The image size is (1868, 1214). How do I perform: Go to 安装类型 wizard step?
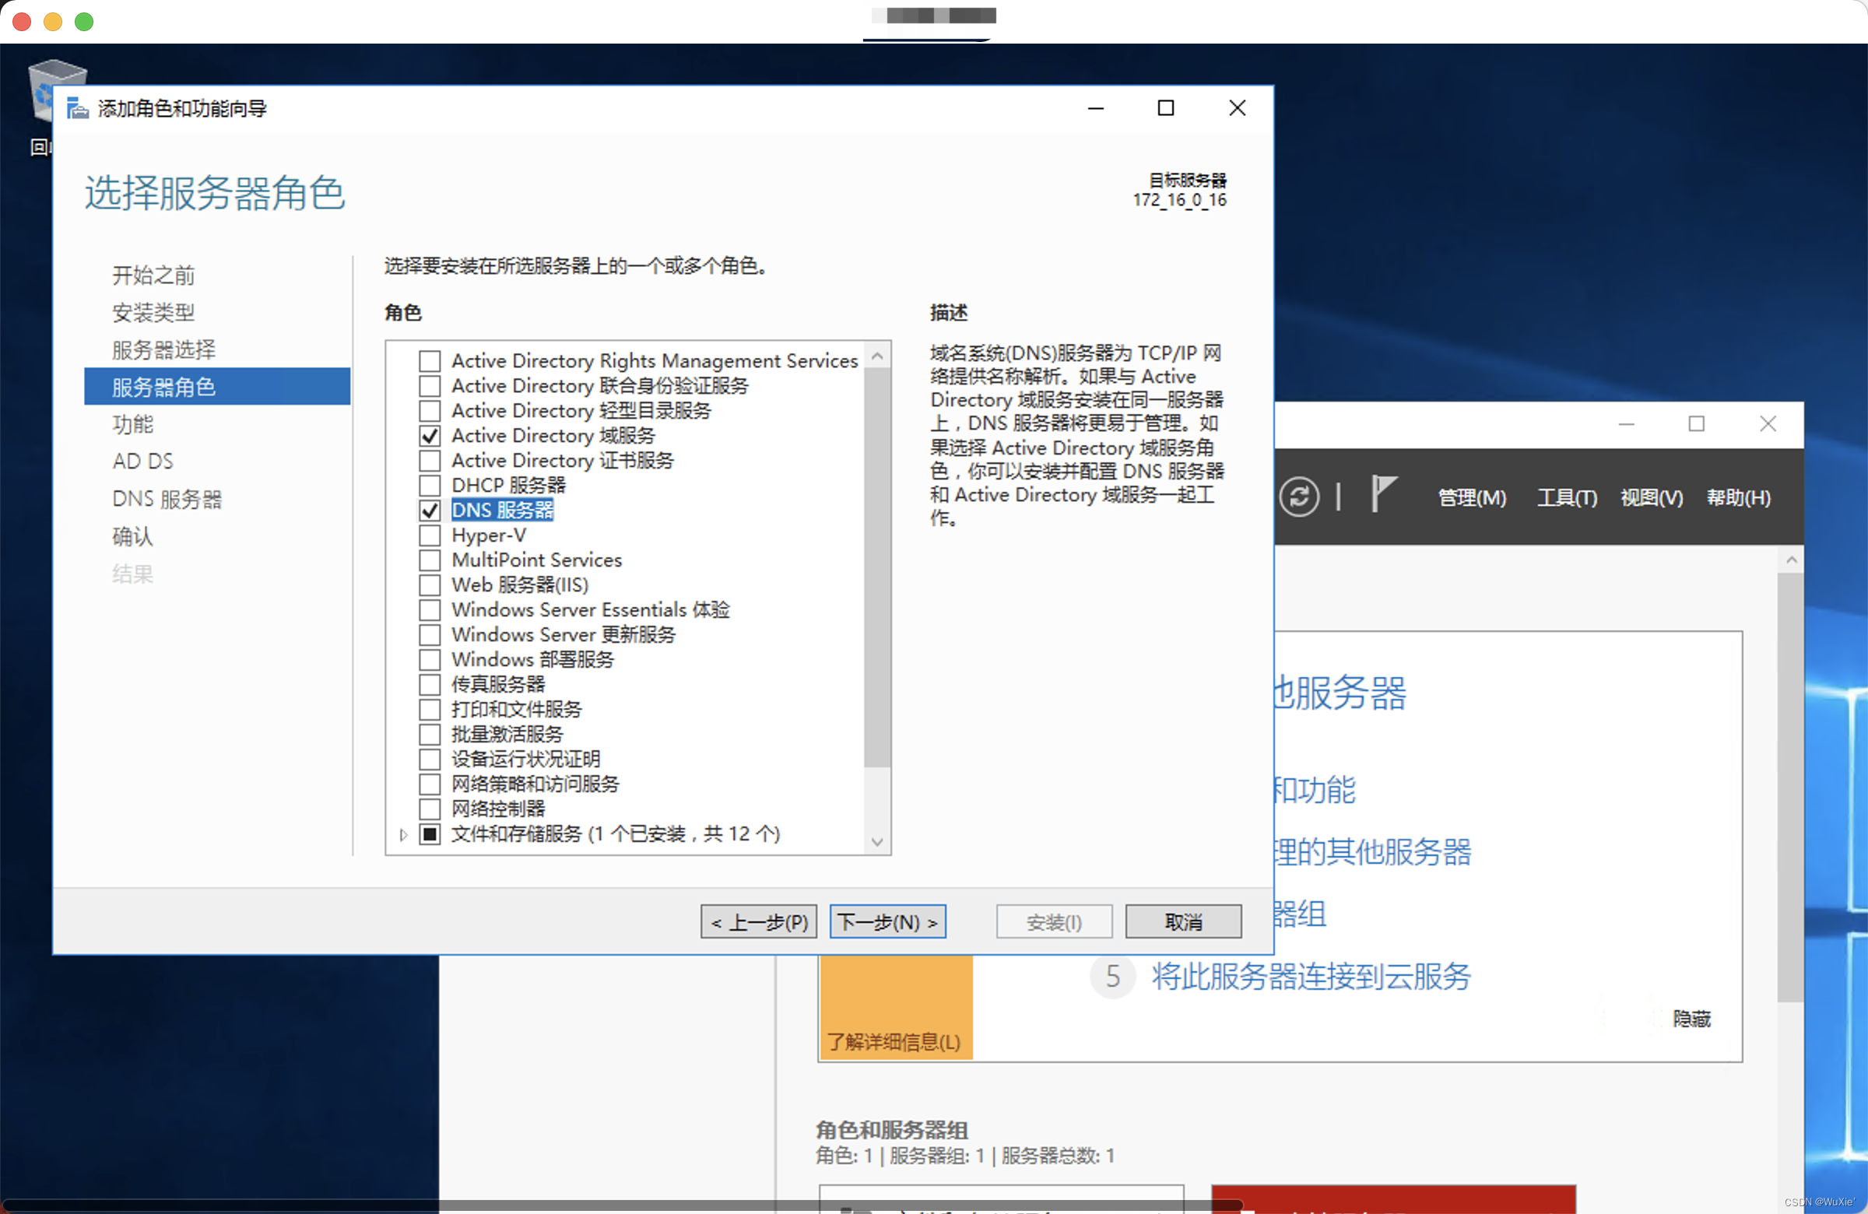154,312
